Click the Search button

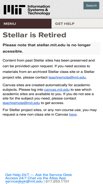[x=91, y=6]
